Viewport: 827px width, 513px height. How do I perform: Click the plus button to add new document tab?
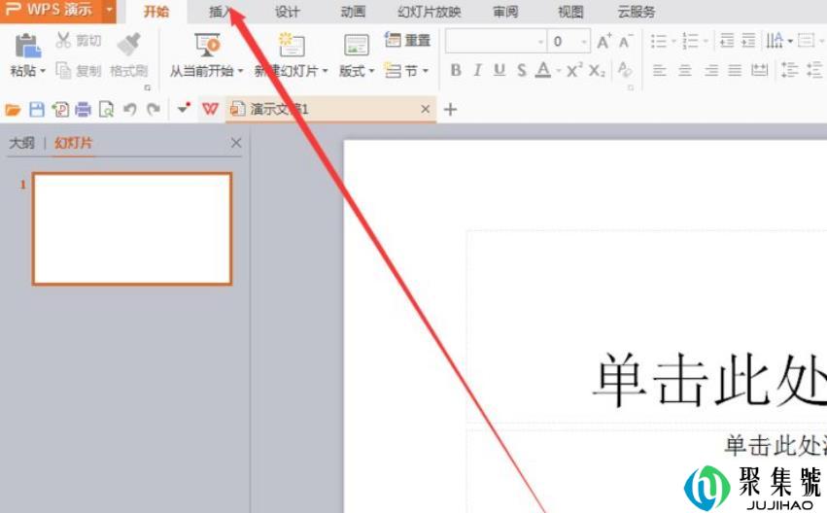(450, 109)
